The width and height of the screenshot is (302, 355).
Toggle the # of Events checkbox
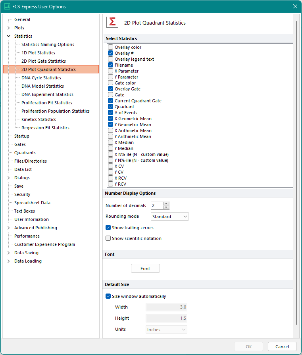click(111, 113)
